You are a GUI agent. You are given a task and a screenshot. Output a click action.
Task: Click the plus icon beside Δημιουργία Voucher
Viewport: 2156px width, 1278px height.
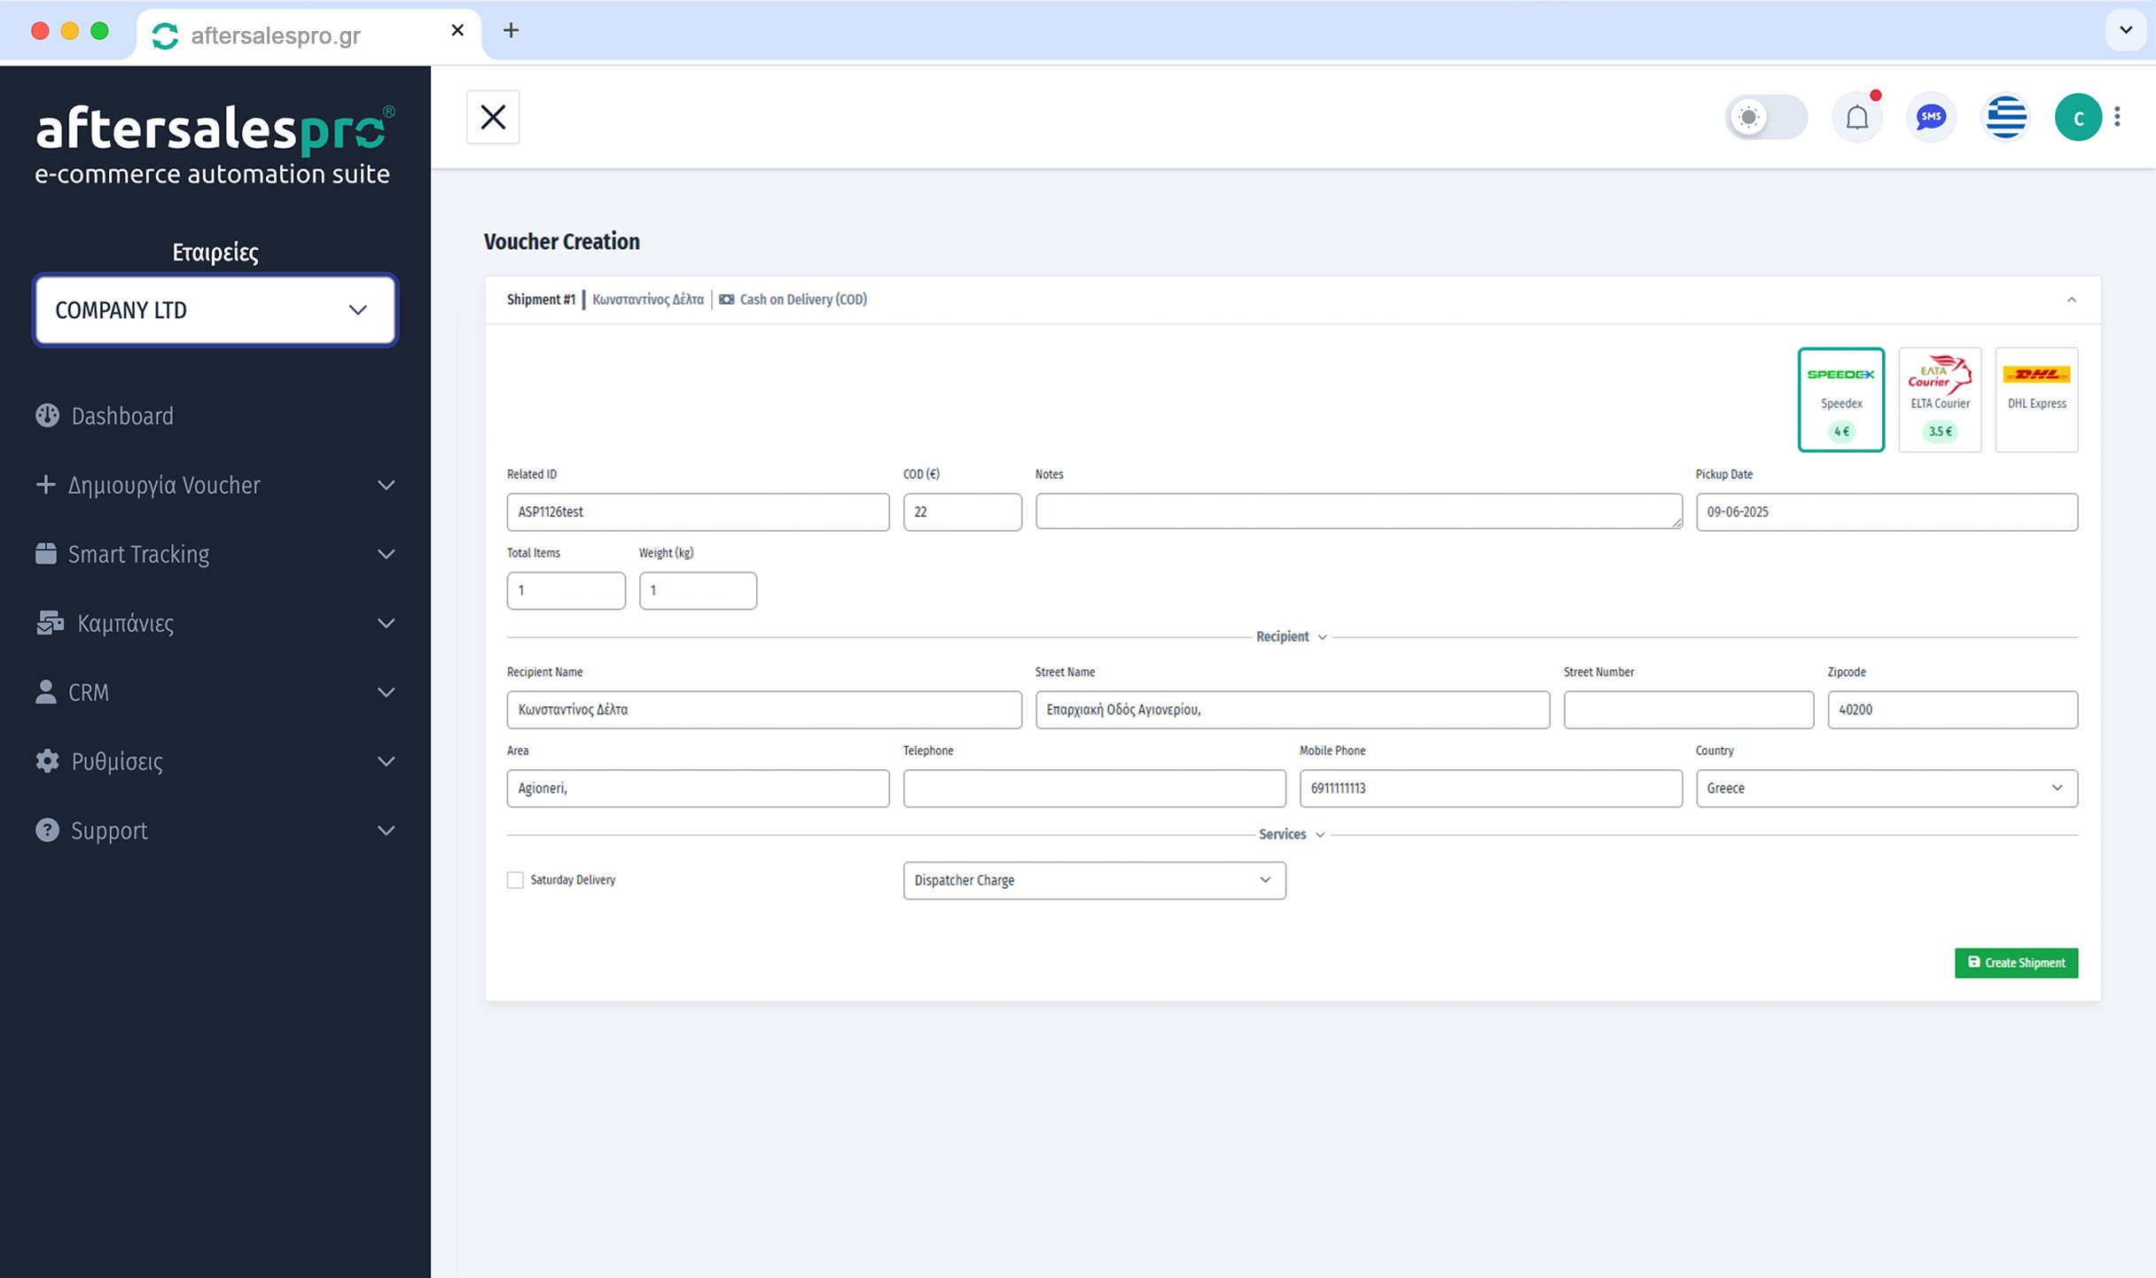click(x=45, y=485)
